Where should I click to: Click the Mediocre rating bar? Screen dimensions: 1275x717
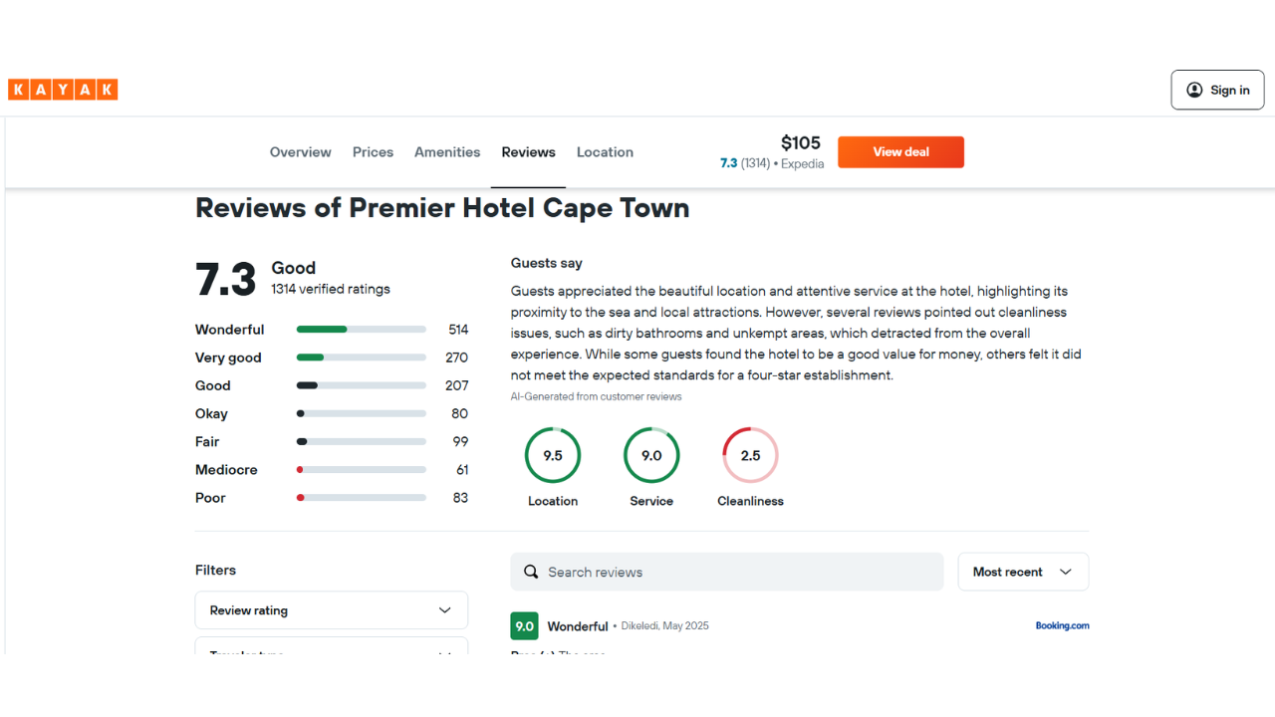click(x=362, y=469)
